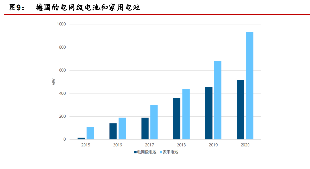310x169 pixels.
Task: Click the 600 y-axis value
Action: [x=62, y=70]
